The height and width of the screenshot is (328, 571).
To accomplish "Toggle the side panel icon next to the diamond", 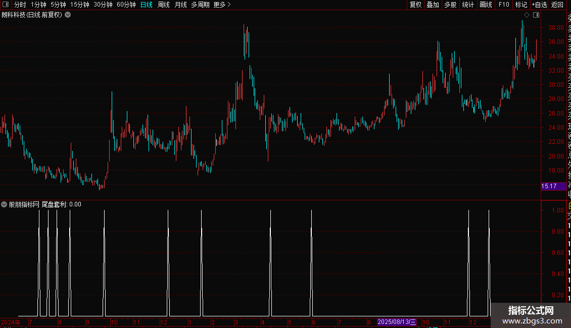I will (x=536, y=15).
